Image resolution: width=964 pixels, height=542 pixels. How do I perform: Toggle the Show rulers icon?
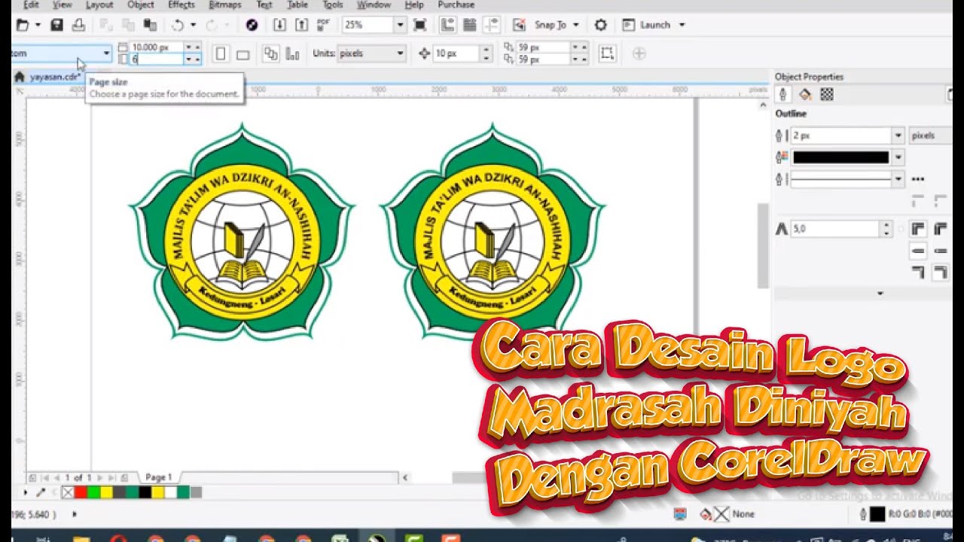coord(447,25)
